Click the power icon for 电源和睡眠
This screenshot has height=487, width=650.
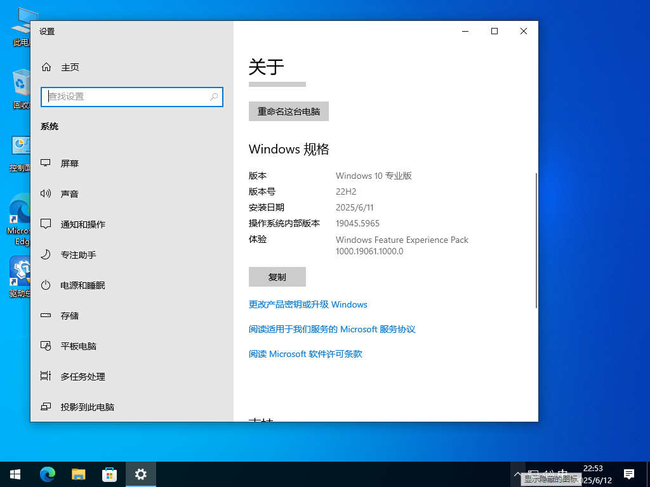(x=46, y=285)
